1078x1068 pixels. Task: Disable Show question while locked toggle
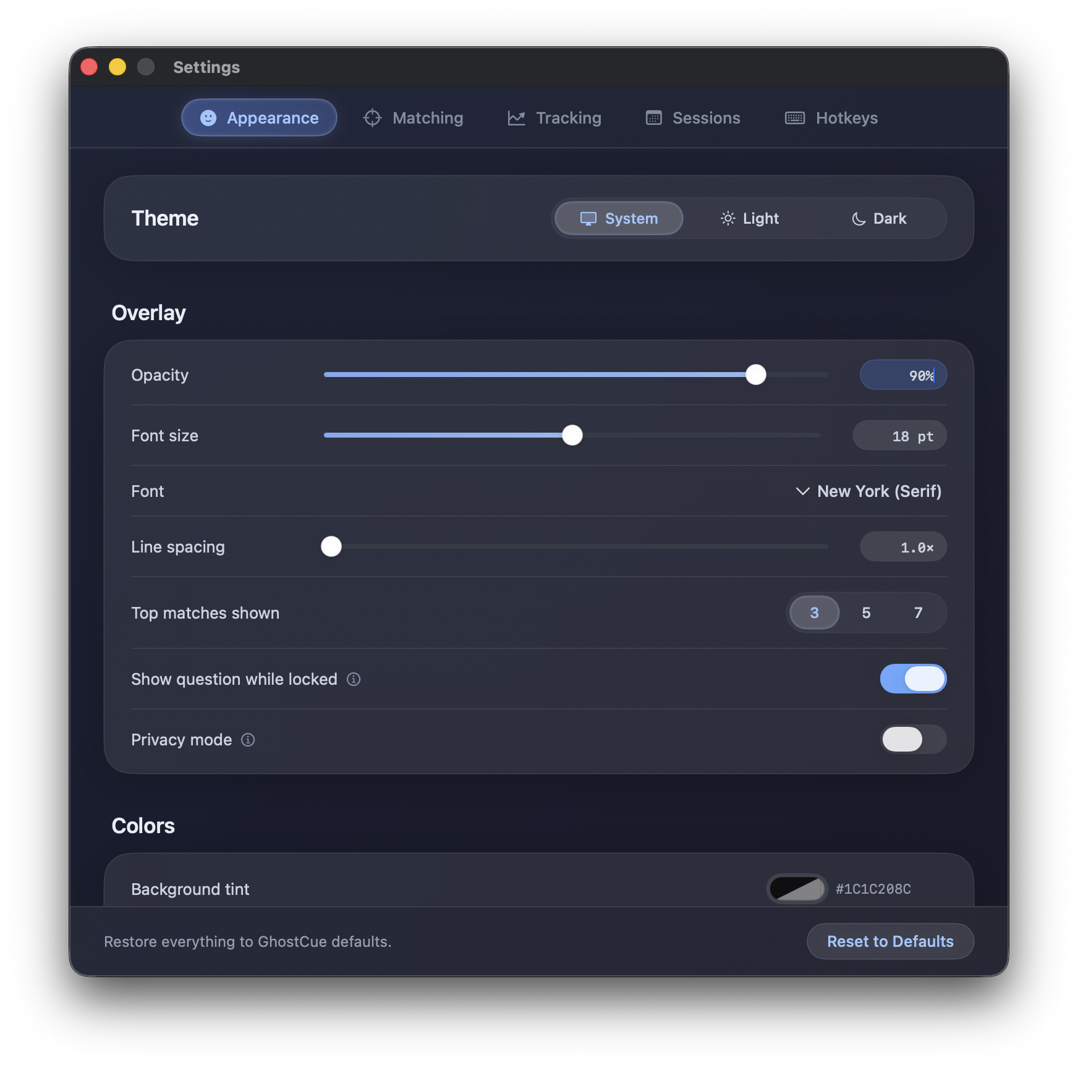click(913, 679)
